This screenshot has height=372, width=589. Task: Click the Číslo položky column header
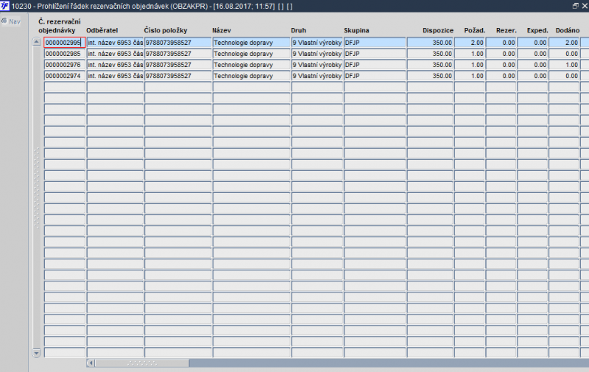click(x=166, y=30)
